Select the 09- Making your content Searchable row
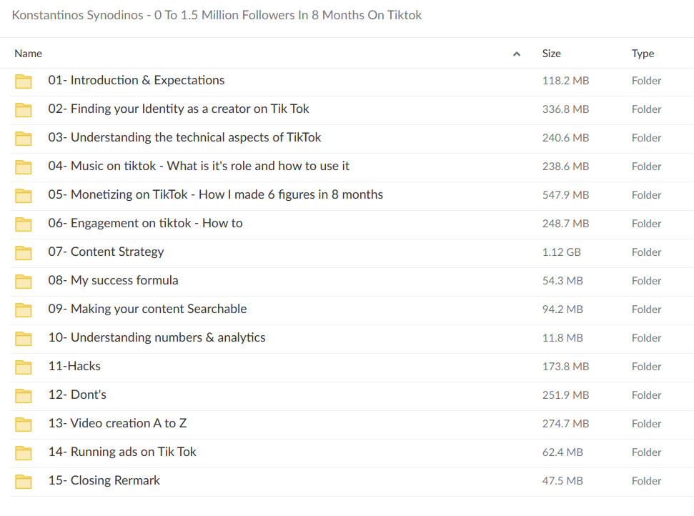This screenshot has height=516, width=694. 147,309
